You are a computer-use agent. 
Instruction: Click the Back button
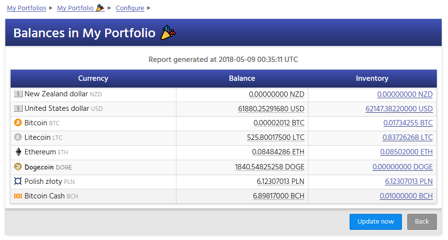click(422, 222)
